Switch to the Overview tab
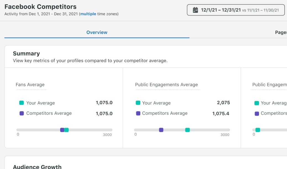 (x=97, y=32)
